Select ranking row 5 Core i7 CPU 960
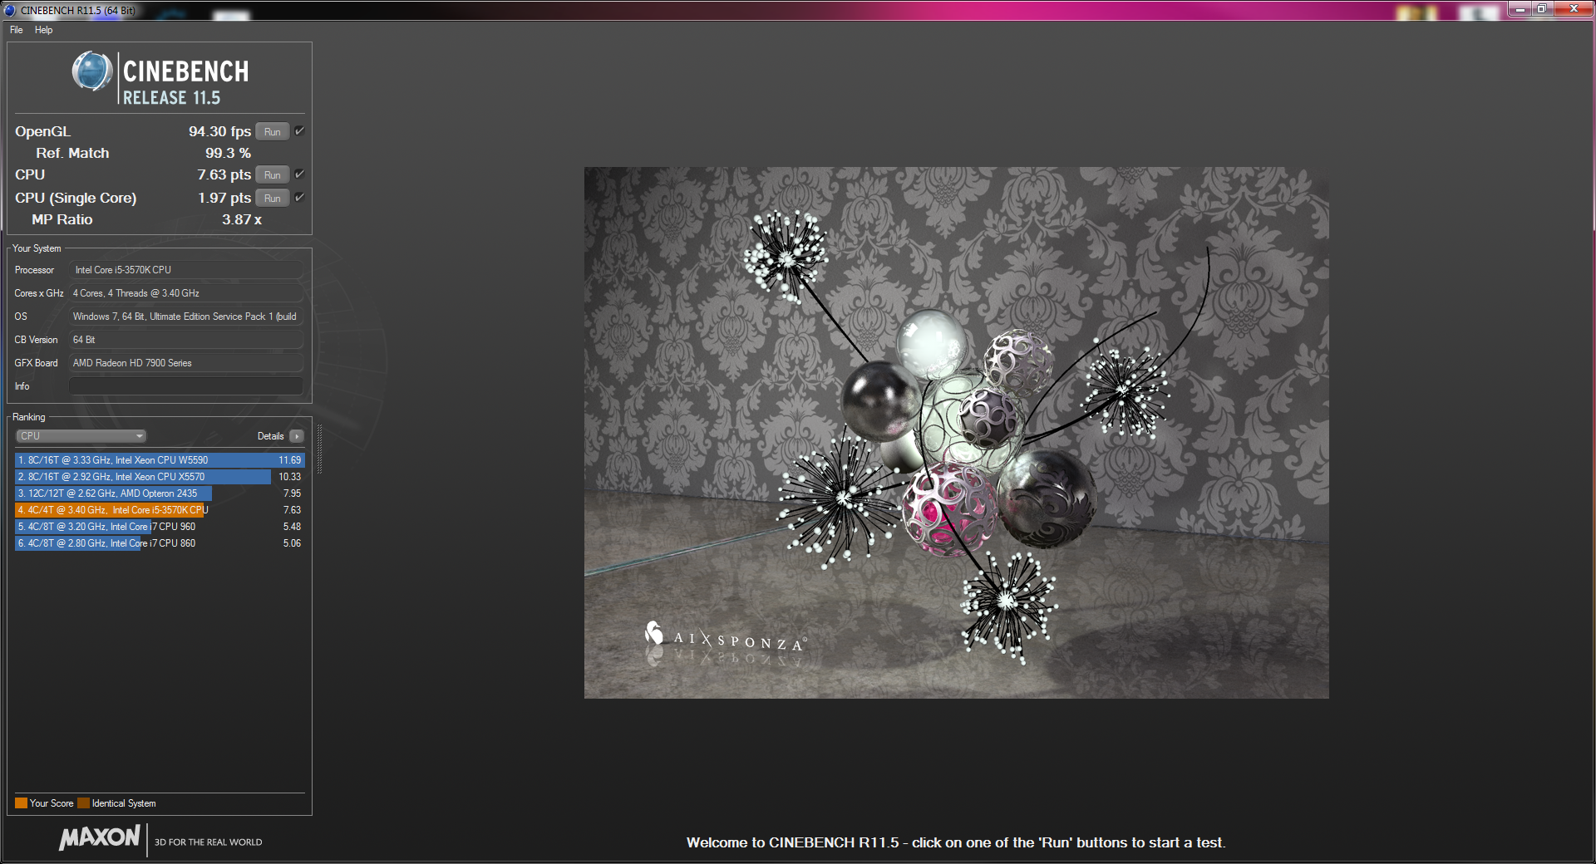This screenshot has height=864, width=1596. (x=160, y=527)
